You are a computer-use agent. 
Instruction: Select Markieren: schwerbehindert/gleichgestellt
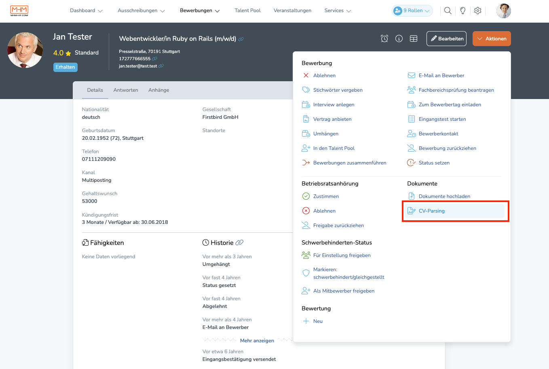[x=343, y=273]
